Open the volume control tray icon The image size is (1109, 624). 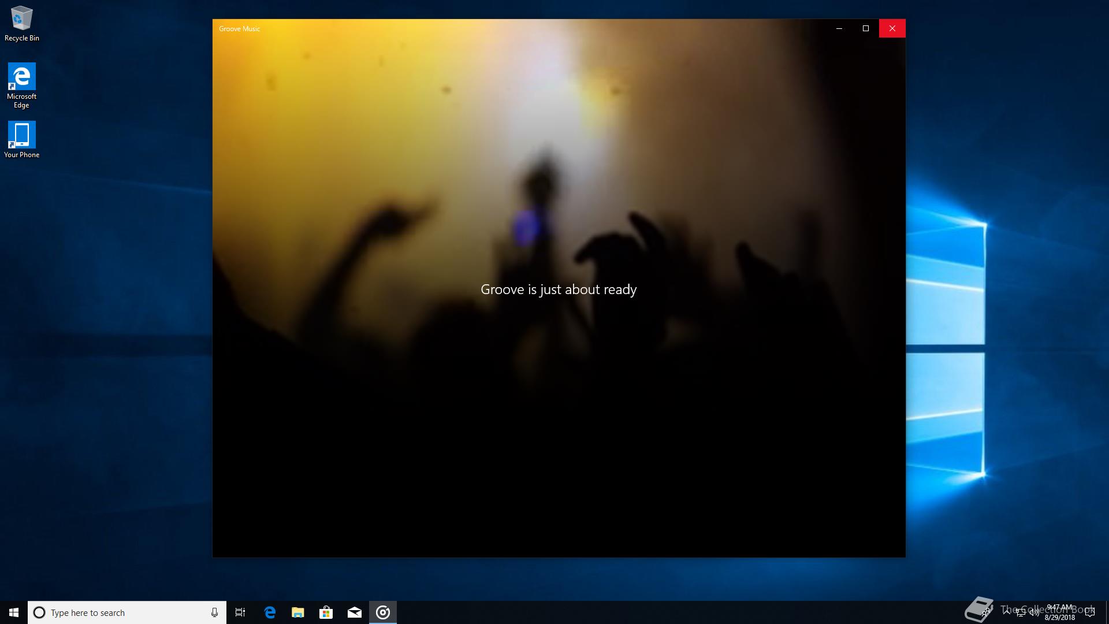click(1034, 612)
